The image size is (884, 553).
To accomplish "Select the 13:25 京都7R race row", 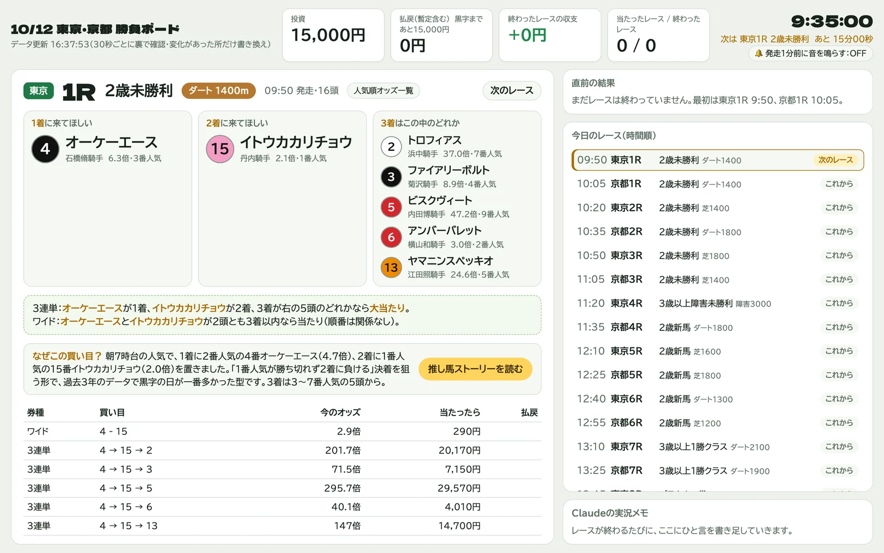I will (x=718, y=471).
